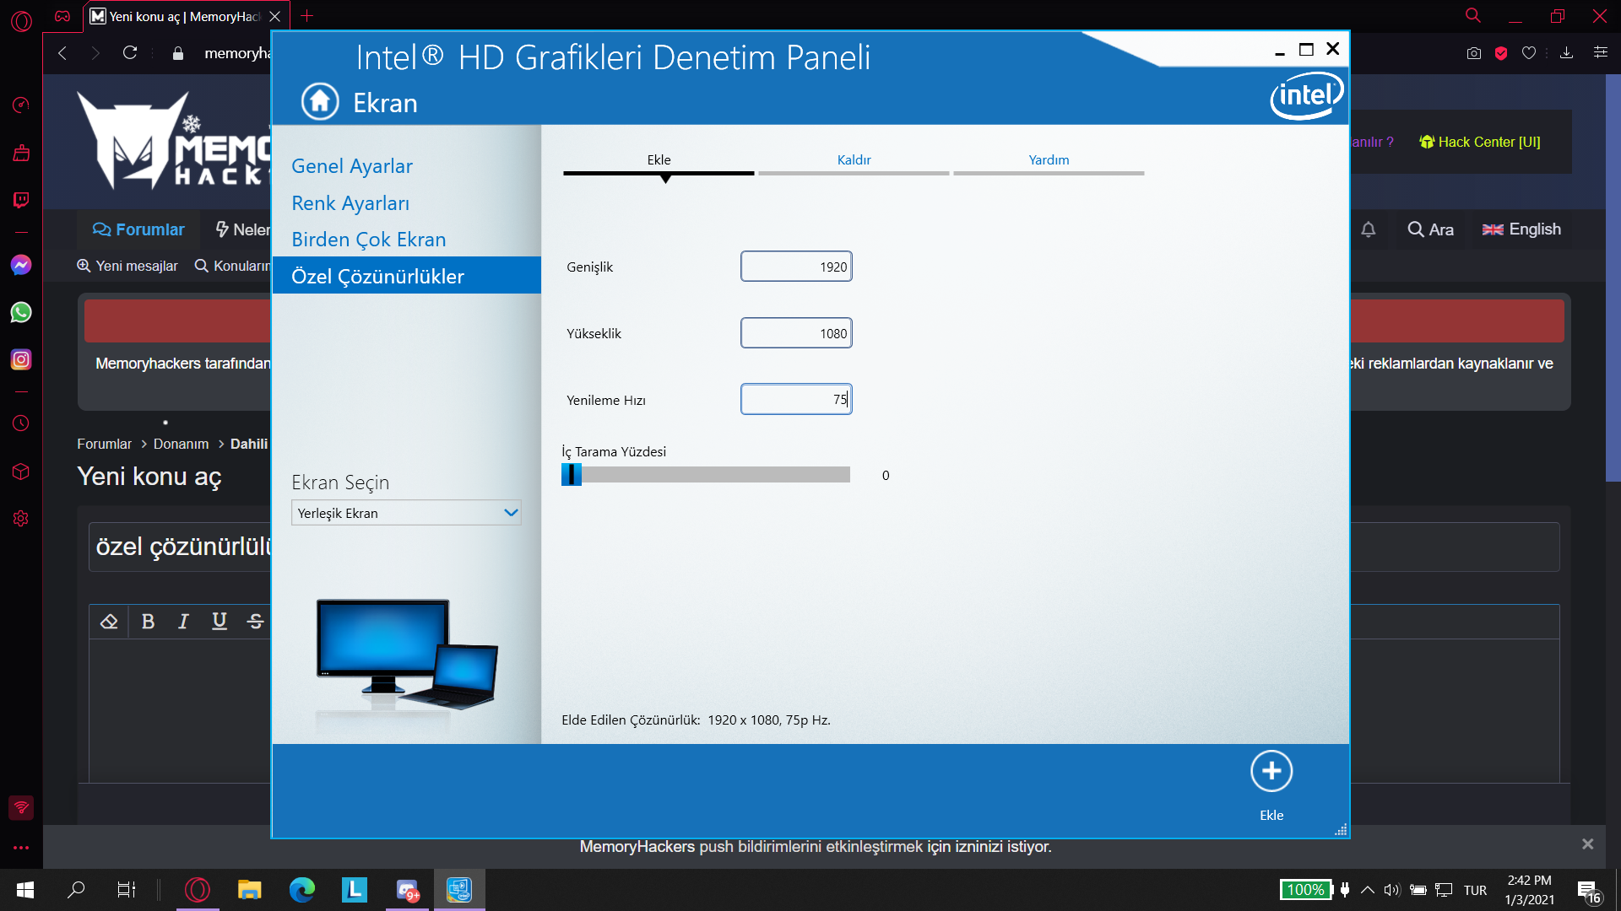Open Opera easy setup icon
This screenshot has height=911, width=1621.
pyautogui.click(x=1600, y=53)
